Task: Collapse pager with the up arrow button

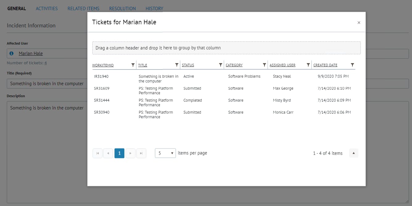Action: 354,153
